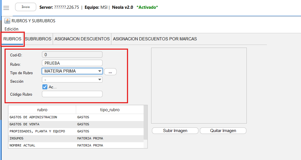Switch to the SUBRUBROS tab
This screenshot has width=301, height=160.
(38, 39)
